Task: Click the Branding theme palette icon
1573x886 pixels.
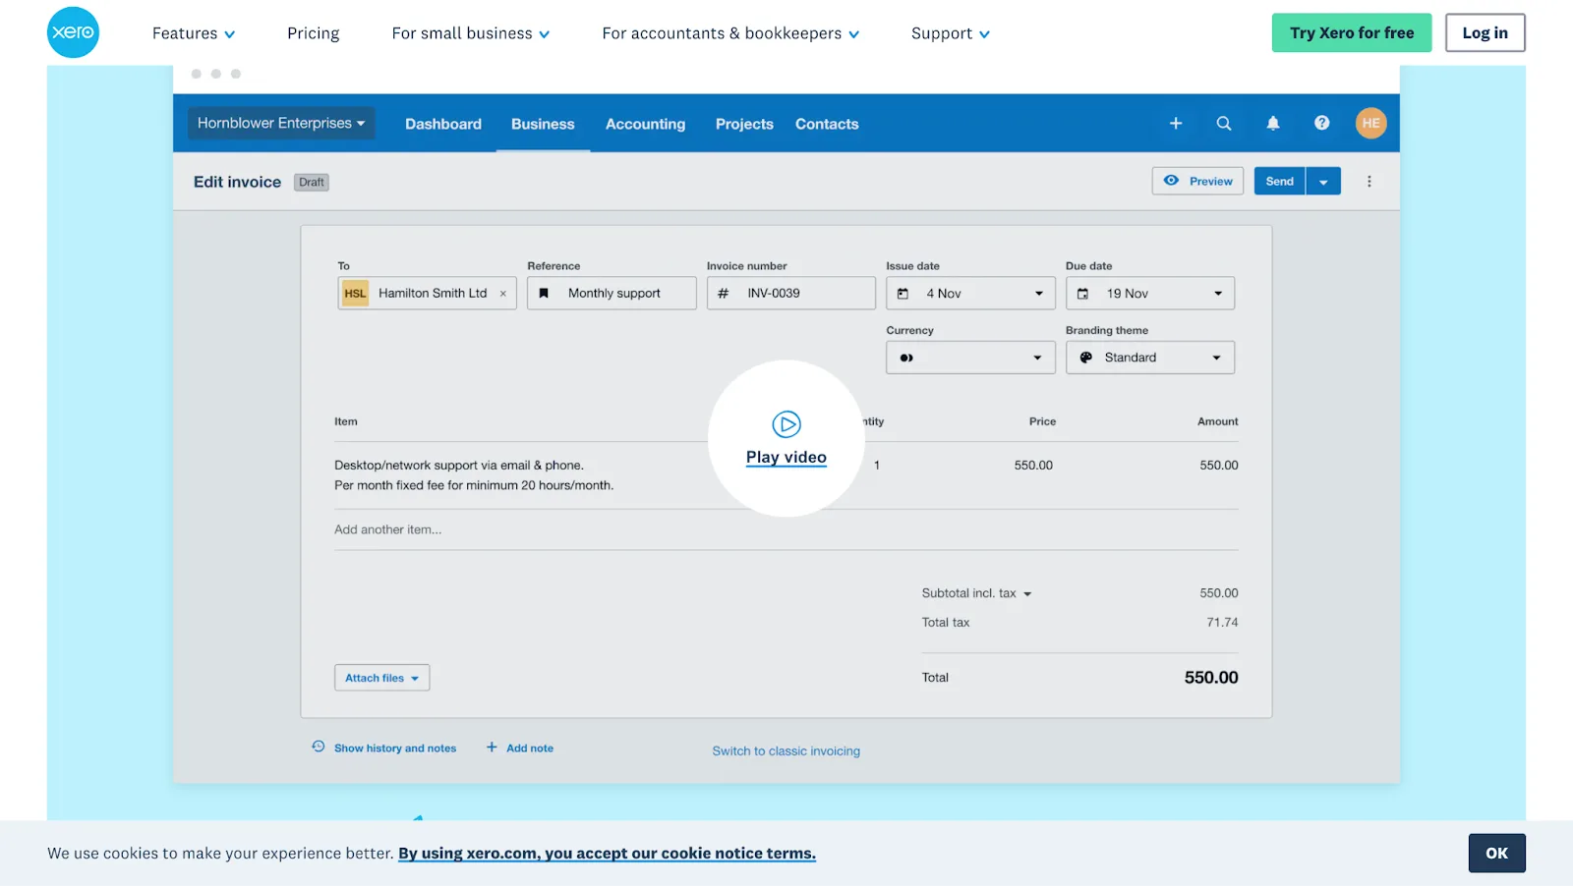Action: (1086, 358)
